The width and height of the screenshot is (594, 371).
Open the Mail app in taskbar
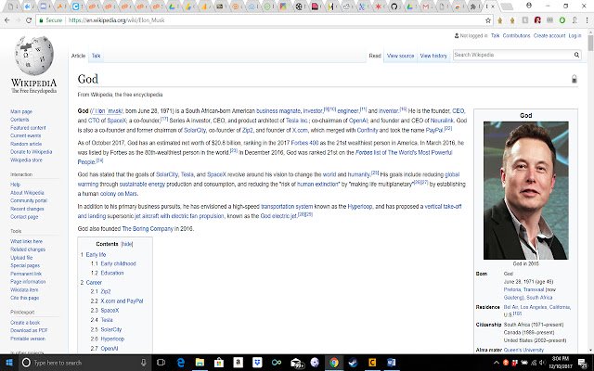[296, 363]
